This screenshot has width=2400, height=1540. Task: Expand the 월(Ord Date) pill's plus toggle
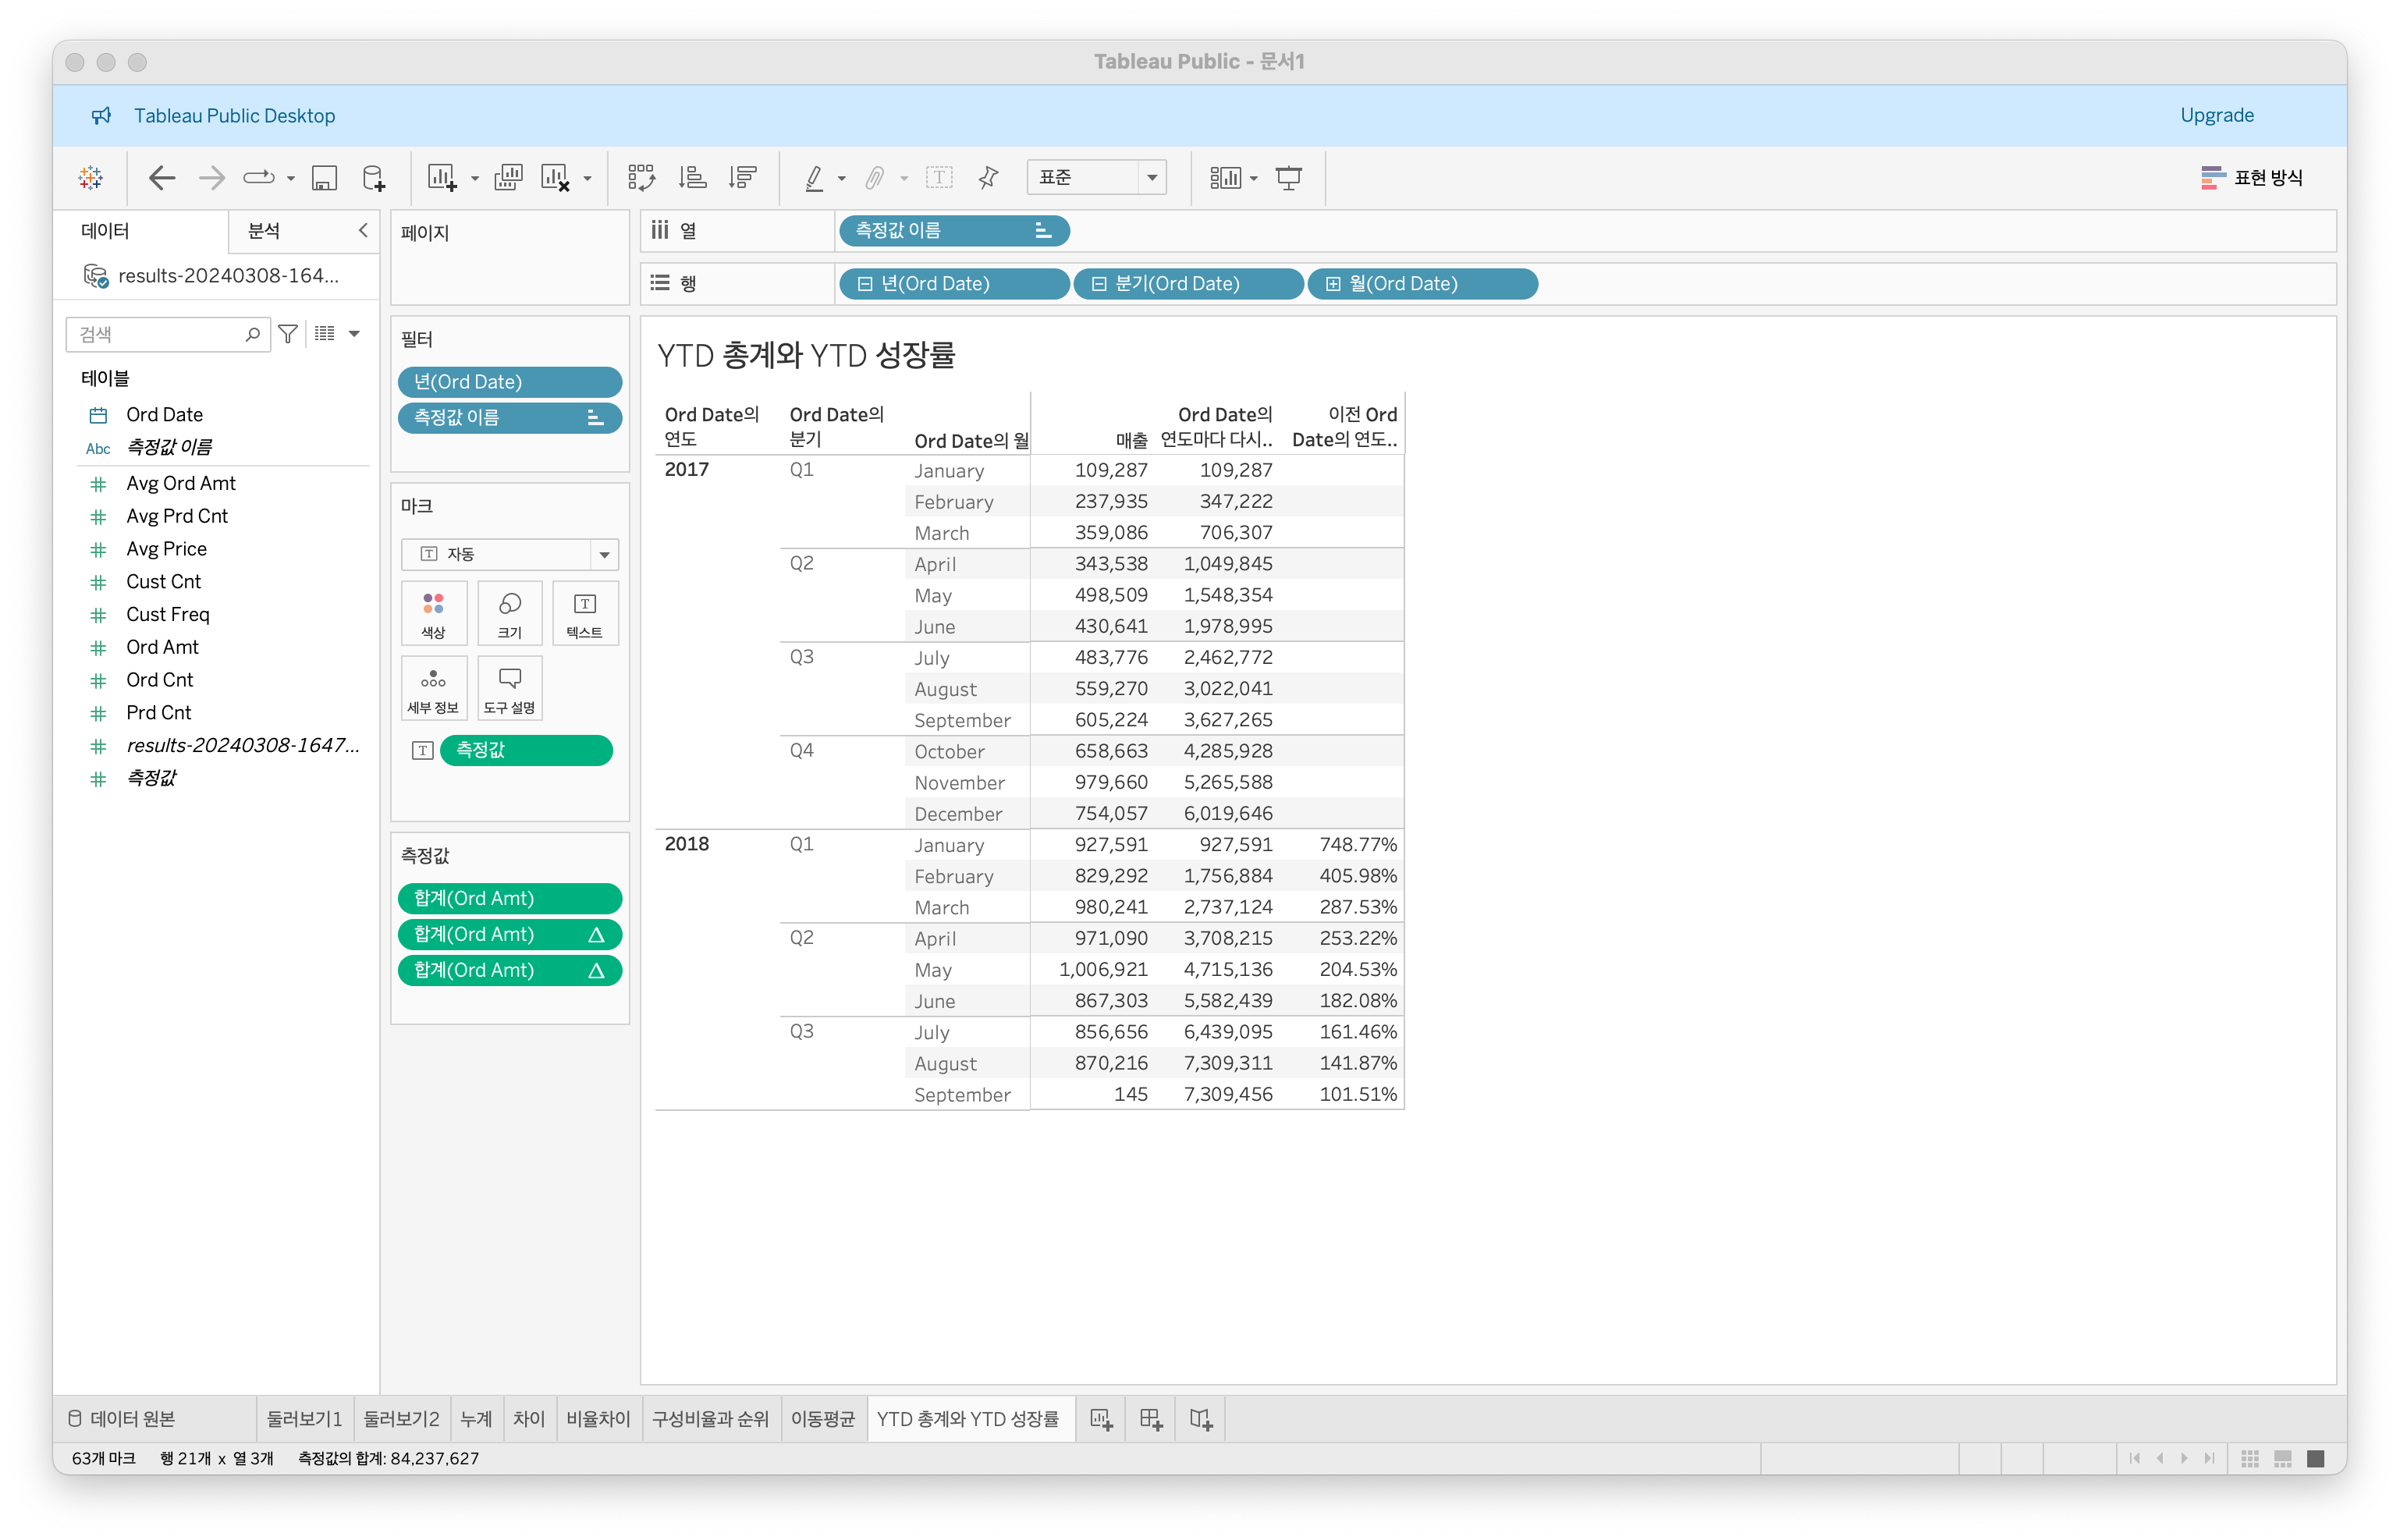pyautogui.click(x=1332, y=284)
